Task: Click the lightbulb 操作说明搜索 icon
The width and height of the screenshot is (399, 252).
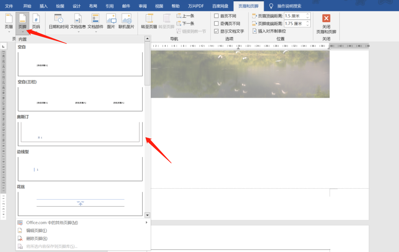Action: [x=271, y=6]
